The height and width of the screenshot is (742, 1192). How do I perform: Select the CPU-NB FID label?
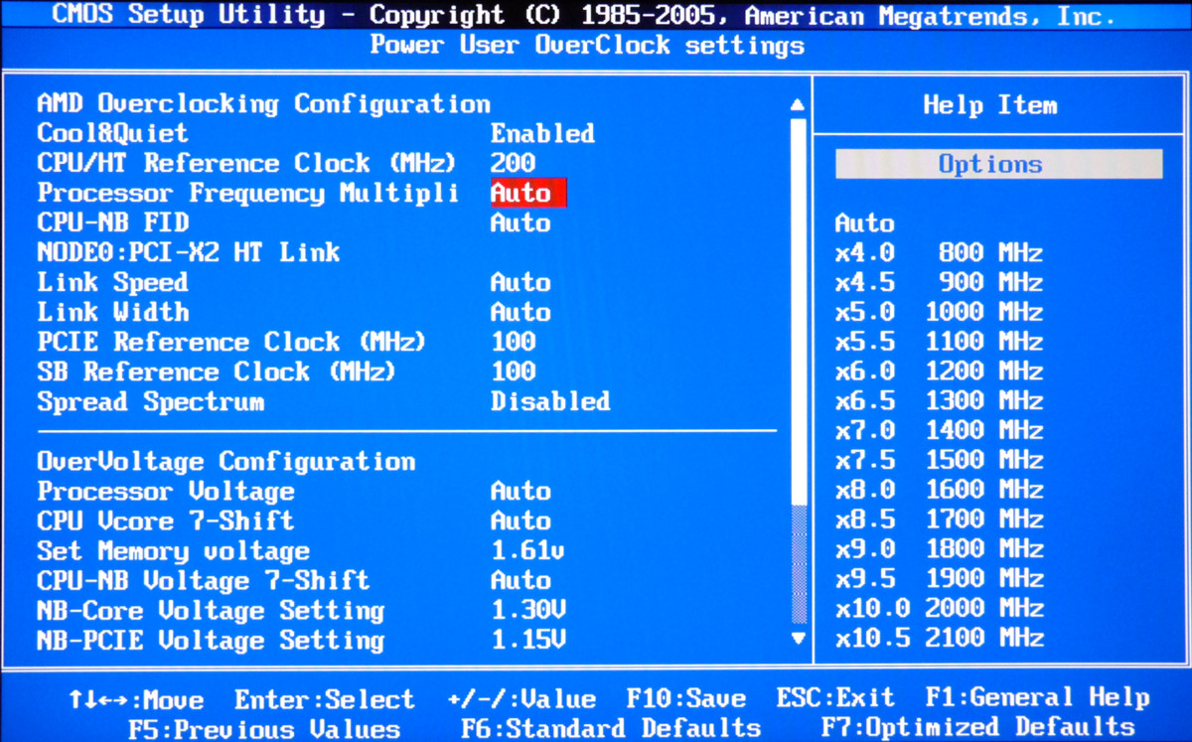pyautogui.click(x=112, y=223)
